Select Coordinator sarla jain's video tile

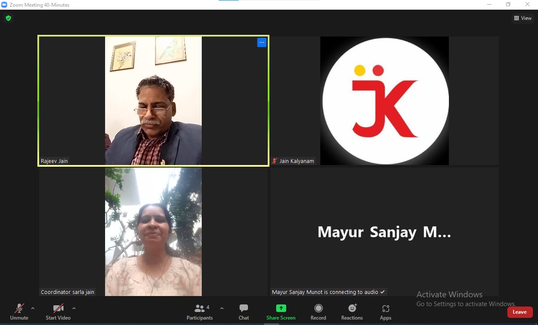click(x=153, y=232)
